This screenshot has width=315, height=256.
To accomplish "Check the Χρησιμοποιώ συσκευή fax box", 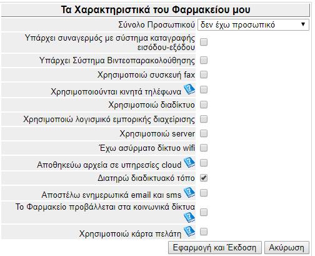I will pos(204,74).
